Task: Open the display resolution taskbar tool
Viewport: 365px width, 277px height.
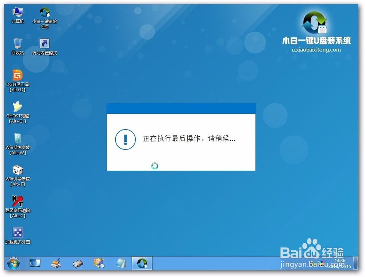Action: 35,263
